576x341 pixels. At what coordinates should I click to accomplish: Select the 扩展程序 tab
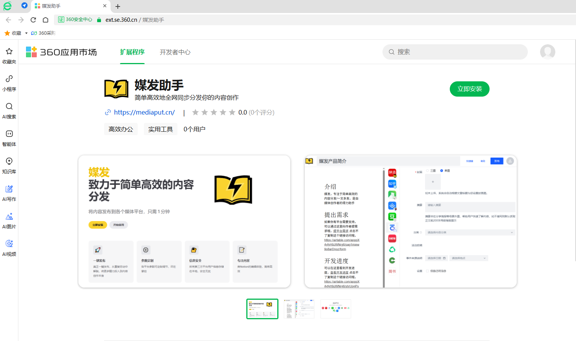pyautogui.click(x=132, y=52)
